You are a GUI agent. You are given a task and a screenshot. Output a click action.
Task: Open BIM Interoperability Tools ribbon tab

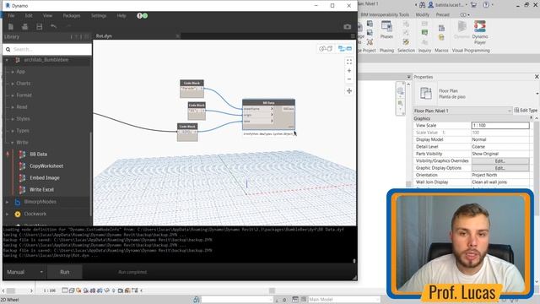(385, 15)
